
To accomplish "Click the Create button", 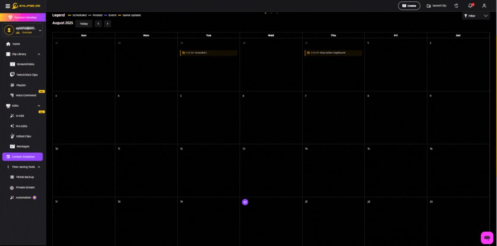I will pos(409,6).
